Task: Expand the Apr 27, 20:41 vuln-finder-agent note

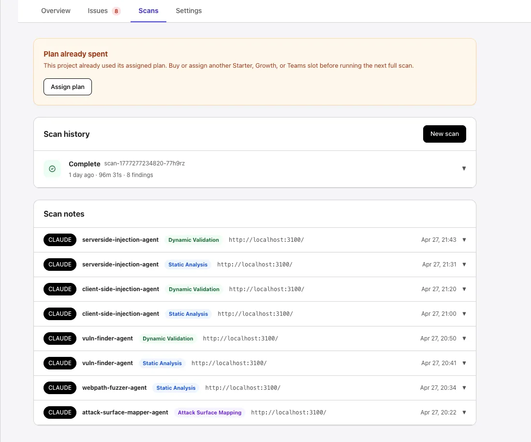Action: 464,363
